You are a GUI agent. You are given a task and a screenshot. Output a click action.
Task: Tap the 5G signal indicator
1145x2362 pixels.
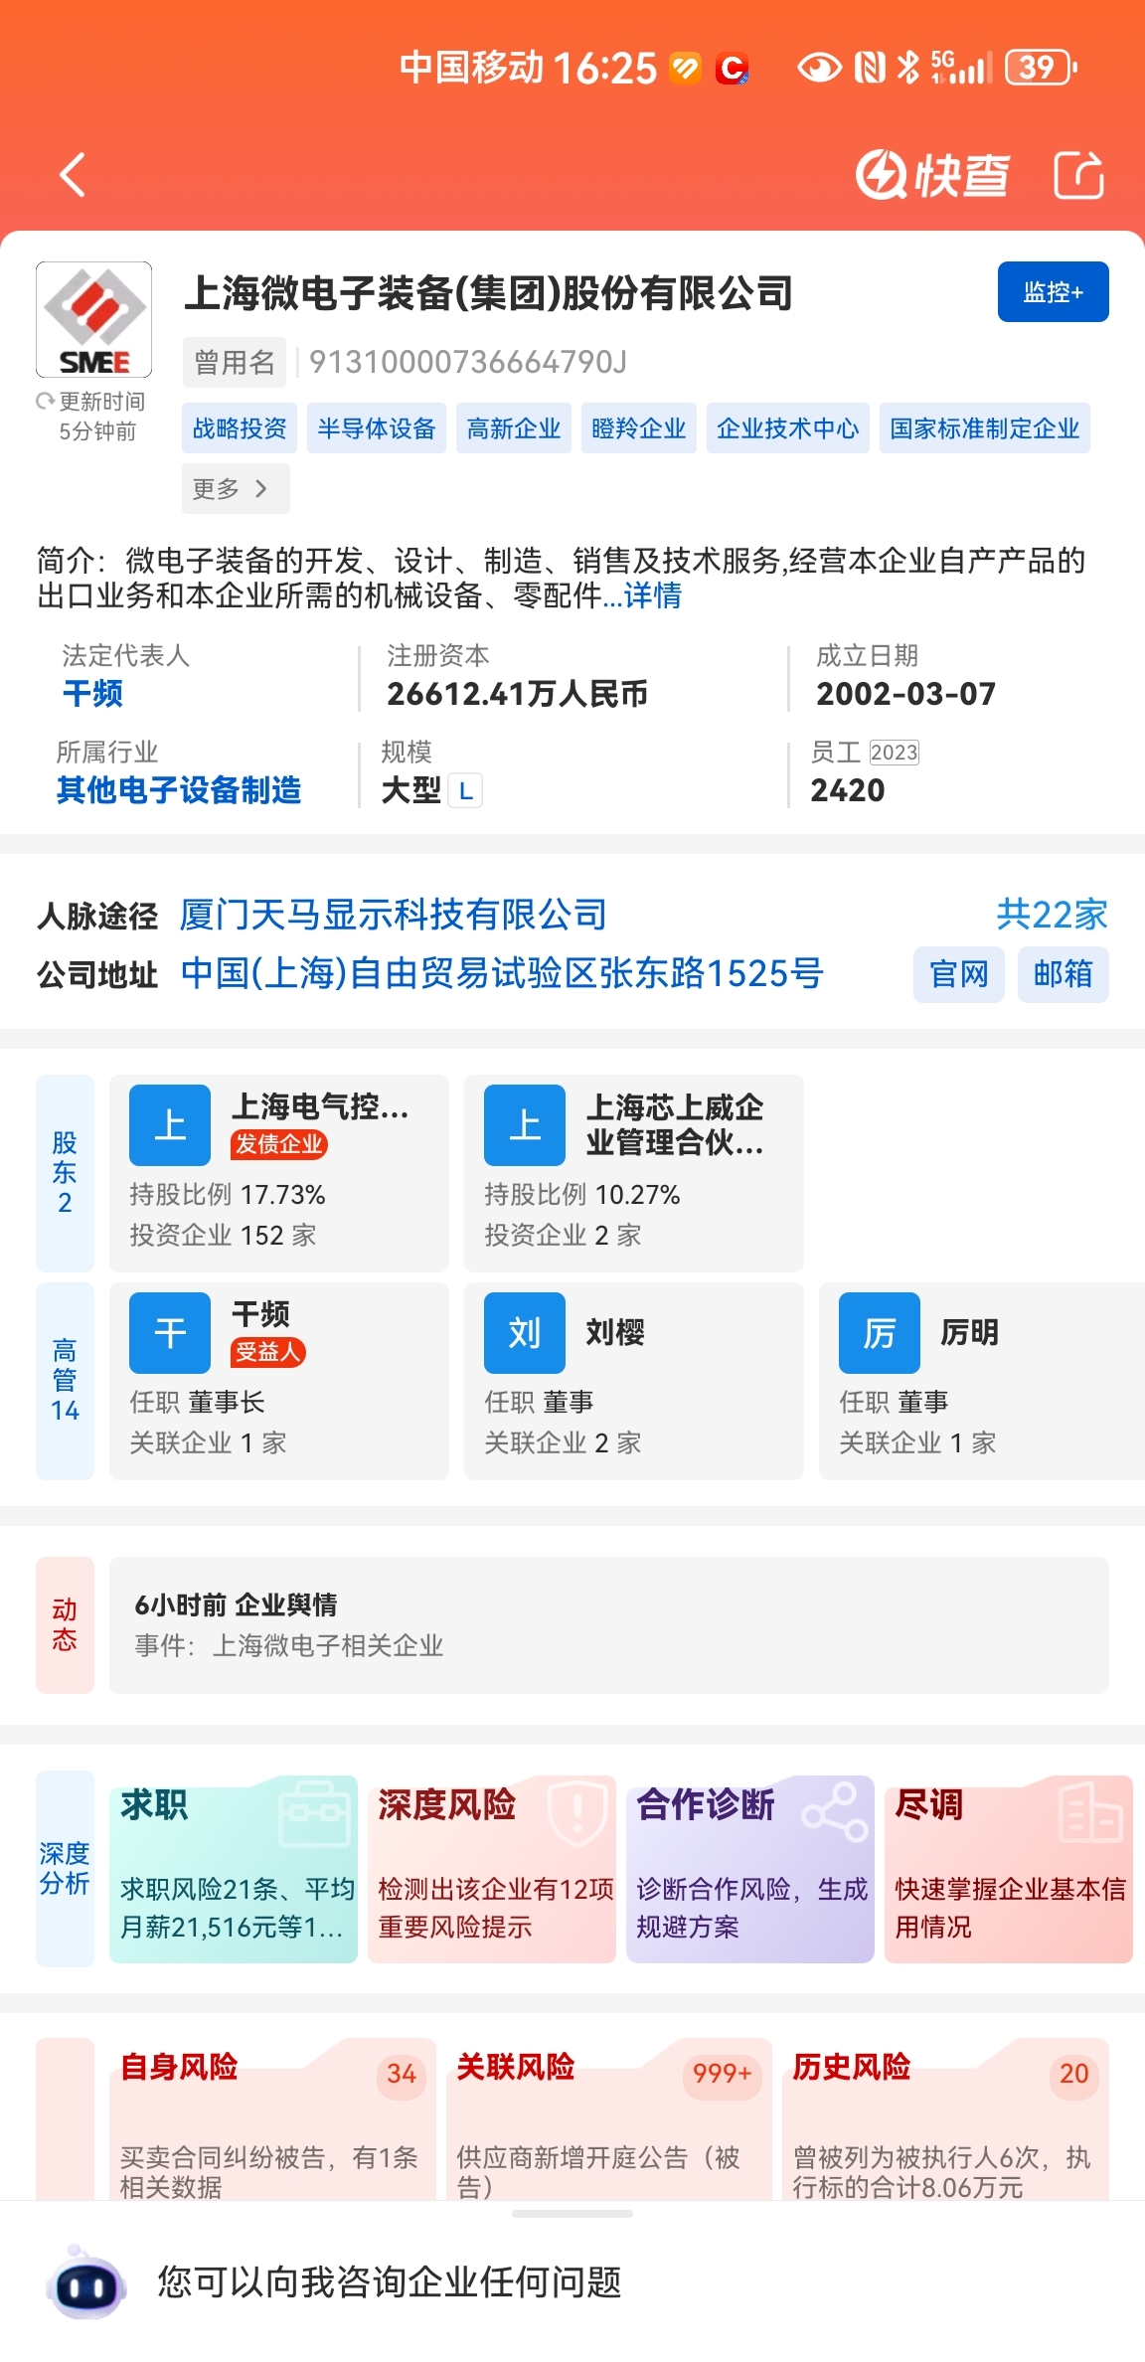961,68
